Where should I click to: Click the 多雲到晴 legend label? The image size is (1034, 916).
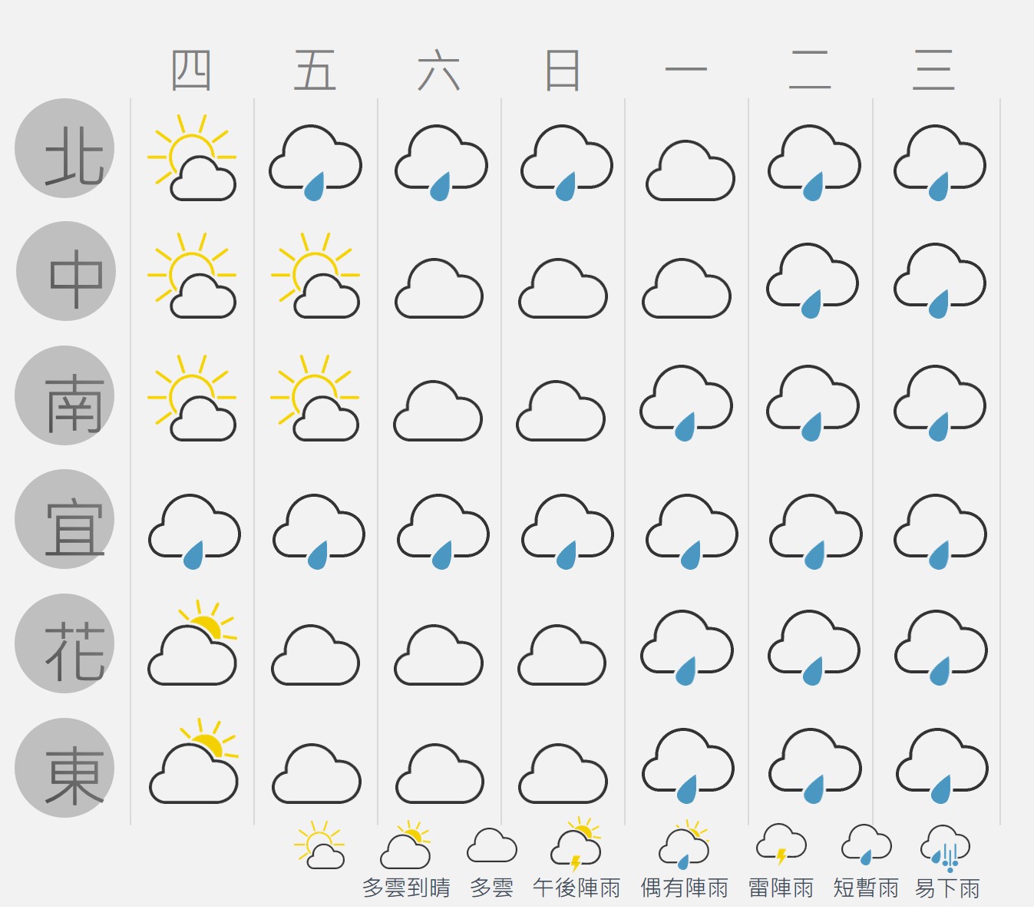[x=407, y=888]
